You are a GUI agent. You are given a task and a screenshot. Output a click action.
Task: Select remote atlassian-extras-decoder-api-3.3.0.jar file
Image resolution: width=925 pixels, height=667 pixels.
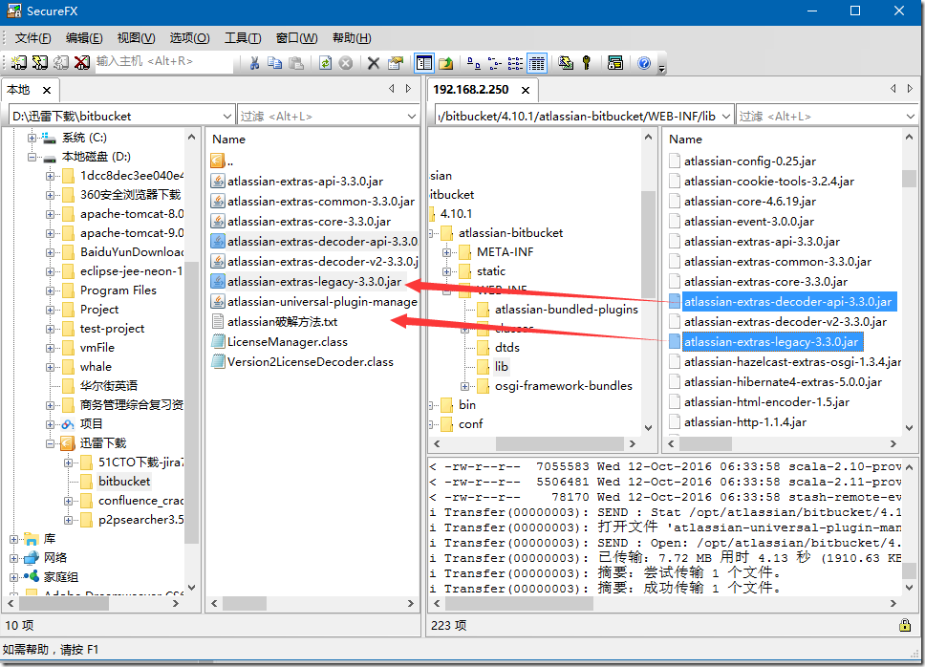pos(788,302)
